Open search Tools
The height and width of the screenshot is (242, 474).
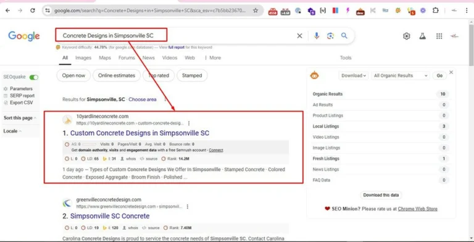click(x=346, y=58)
